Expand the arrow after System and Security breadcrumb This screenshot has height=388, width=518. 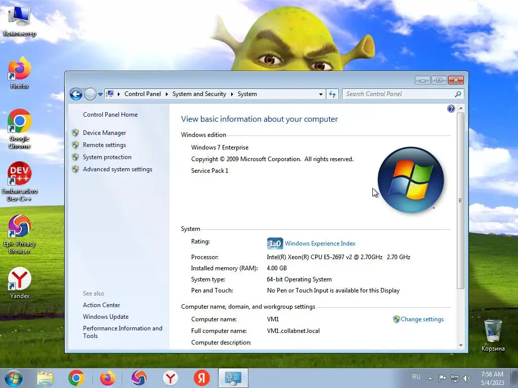click(x=232, y=94)
